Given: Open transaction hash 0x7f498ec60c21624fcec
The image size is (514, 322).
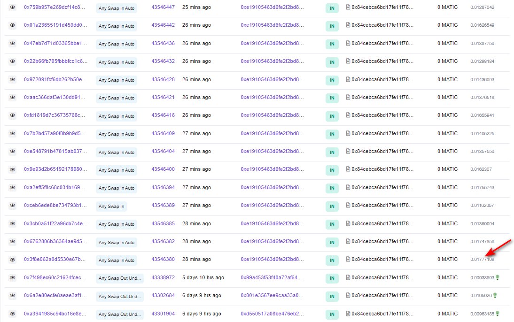Looking at the screenshot, I should click(55, 277).
